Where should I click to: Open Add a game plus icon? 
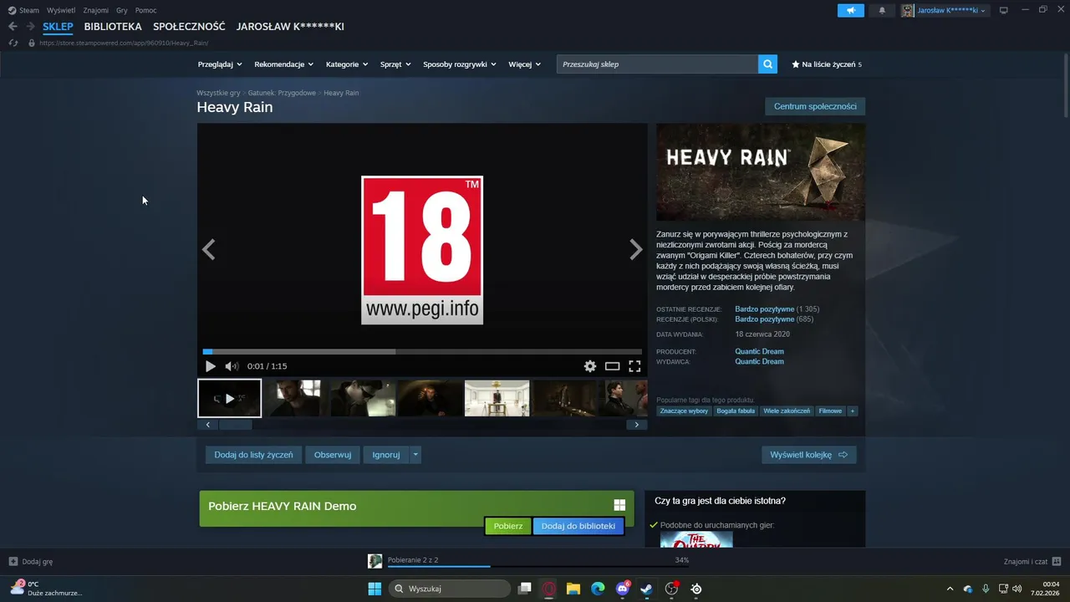tap(13, 561)
